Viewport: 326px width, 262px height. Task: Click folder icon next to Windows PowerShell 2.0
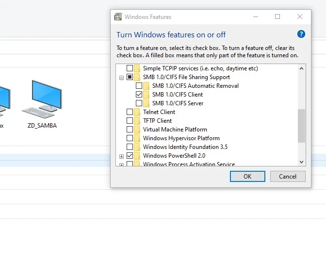pos(137,156)
